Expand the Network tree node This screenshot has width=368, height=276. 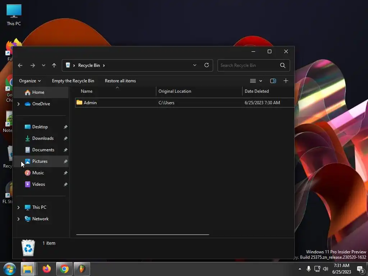point(19,219)
